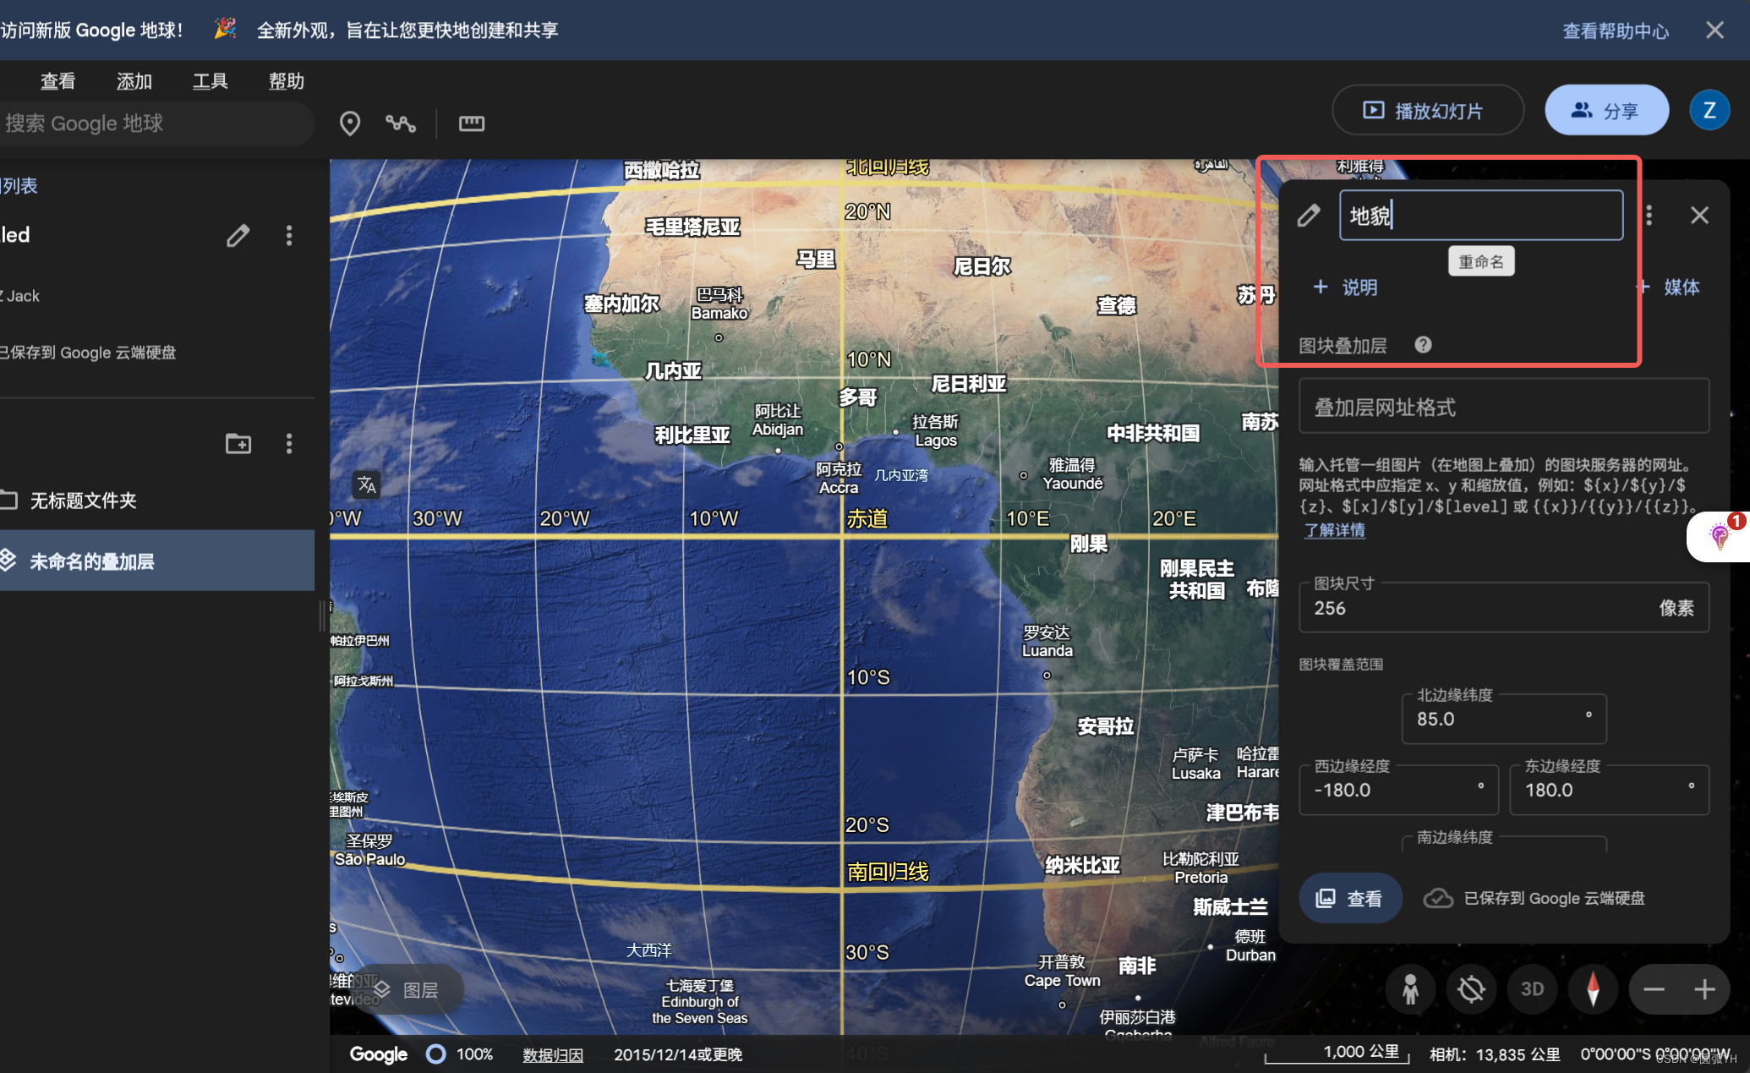Click the compass north icon
The height and width of the screenshot is (1073, 1750).
(x=1593, y=988)
